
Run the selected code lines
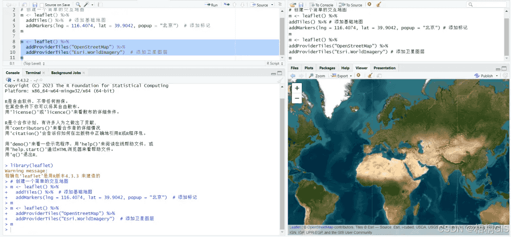coord(211,5)
